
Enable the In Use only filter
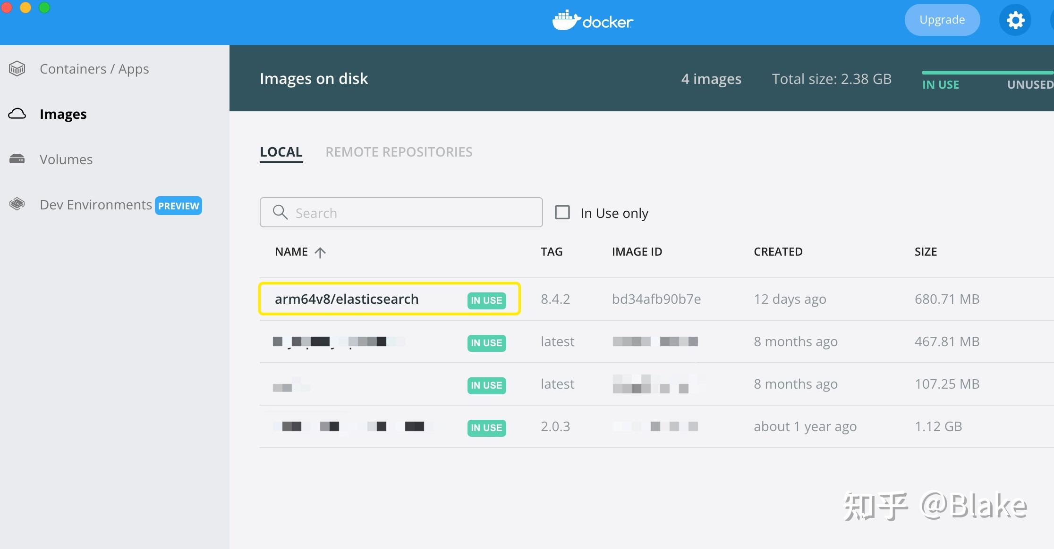(562, 213)
